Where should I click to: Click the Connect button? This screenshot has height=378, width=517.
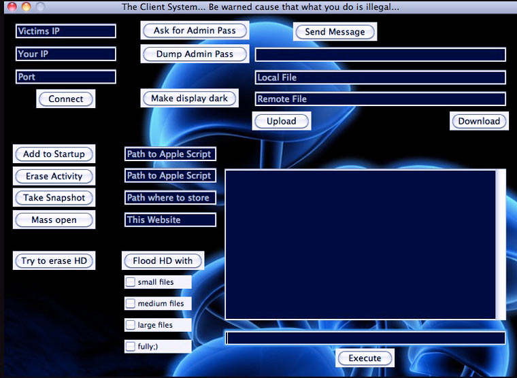(x=65, y=99)
